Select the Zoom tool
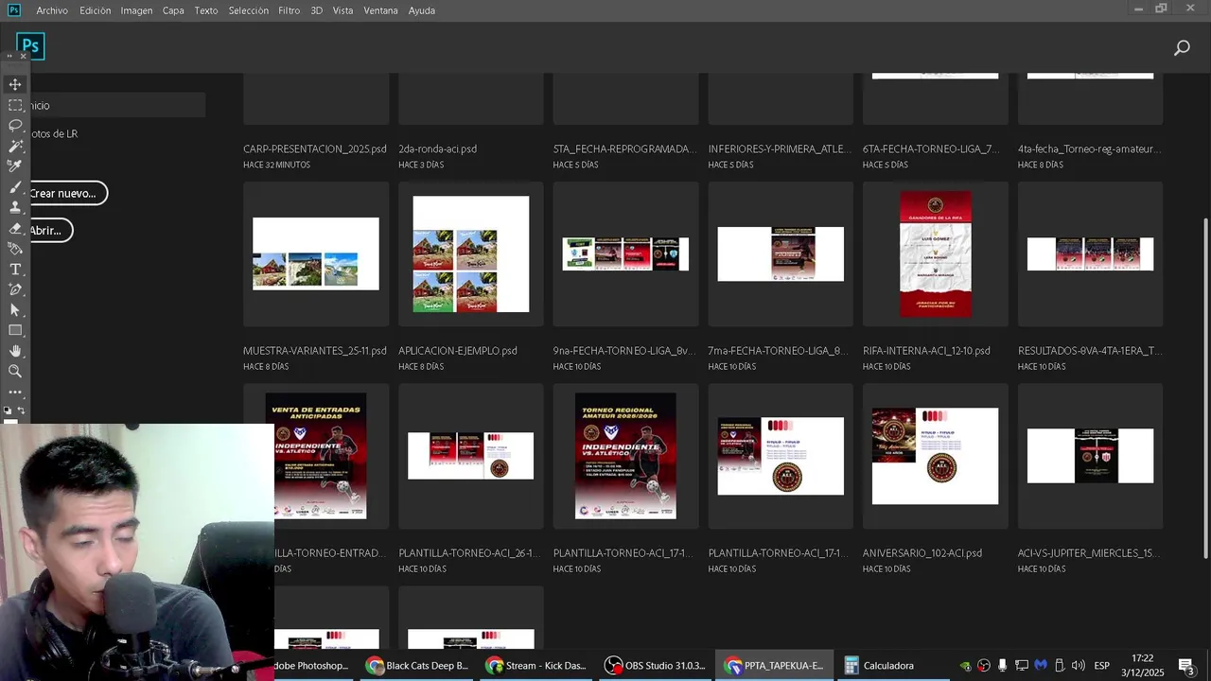Screen dimensions: 1211x681 [15, 372]
